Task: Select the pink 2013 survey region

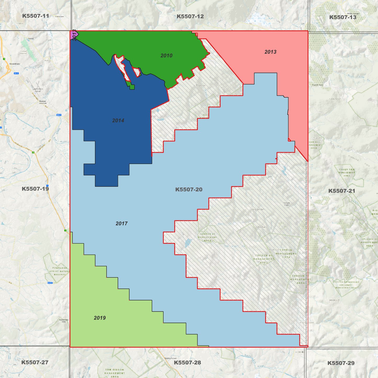Action: click(270, 52)
